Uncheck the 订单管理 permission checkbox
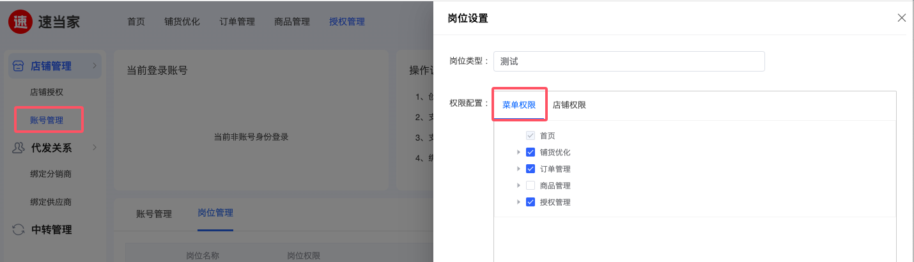Image resolution: width=914 pixels, height=262 pixels. pos(530,169)
